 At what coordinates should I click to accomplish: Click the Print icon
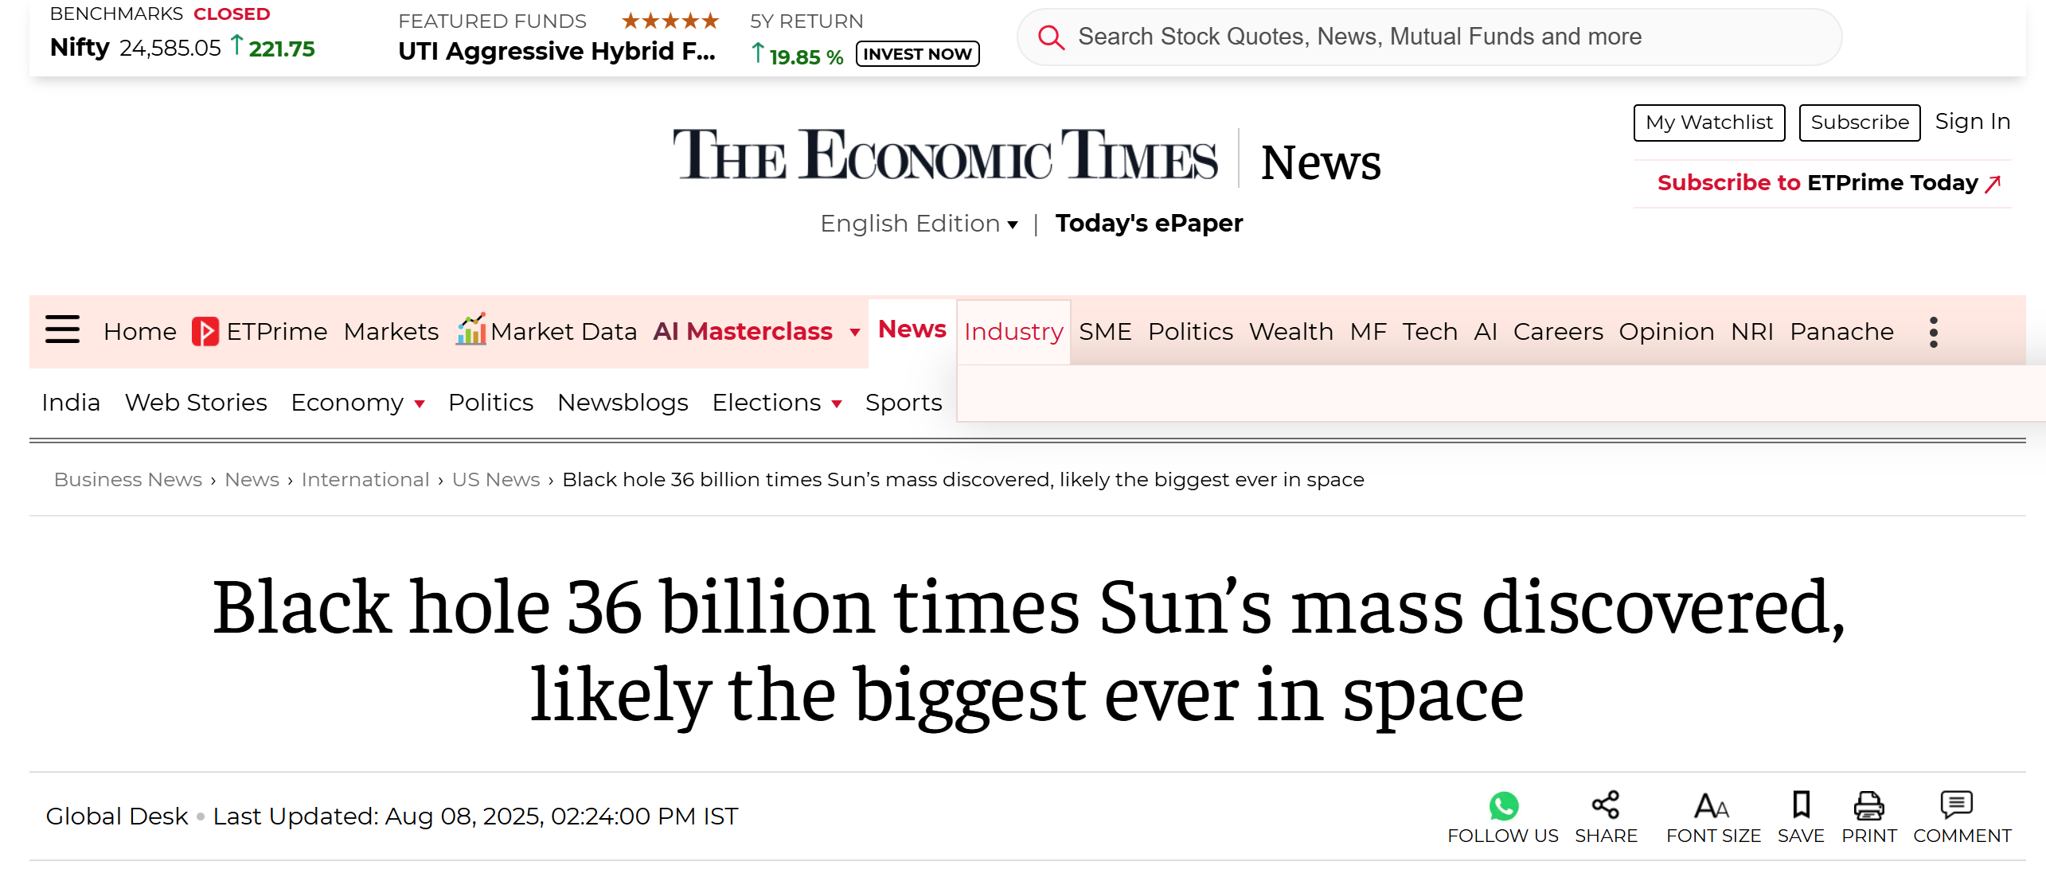click(x=1868, y=806)
